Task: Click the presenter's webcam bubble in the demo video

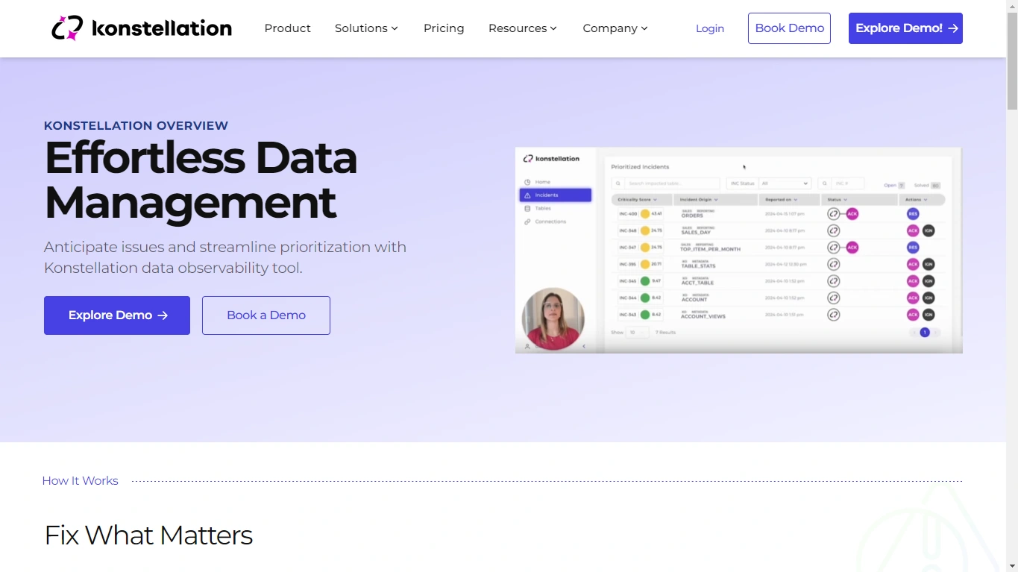Action: pos(553,318)
